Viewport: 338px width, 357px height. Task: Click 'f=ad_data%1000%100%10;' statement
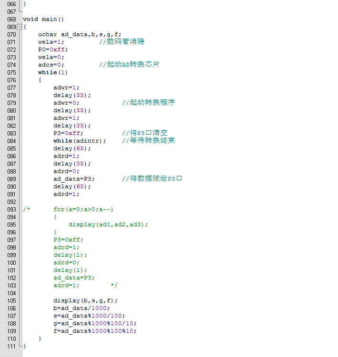[x=95, y=331]
